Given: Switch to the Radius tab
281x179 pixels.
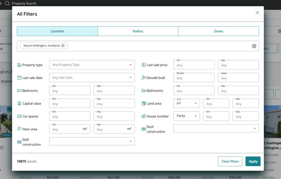Looking at the screenshot, I should (x=138, y=31).
